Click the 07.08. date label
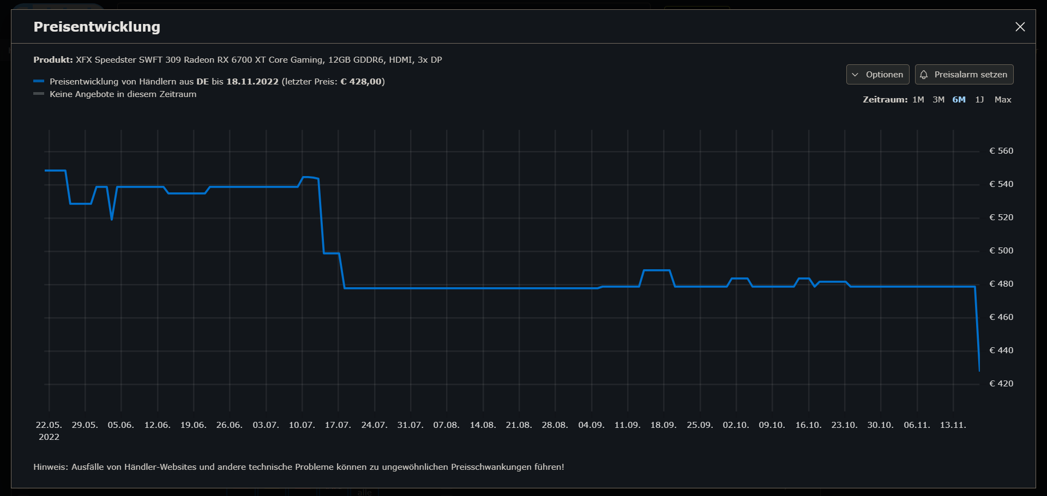1047x496 pixels. coord(447,425)
